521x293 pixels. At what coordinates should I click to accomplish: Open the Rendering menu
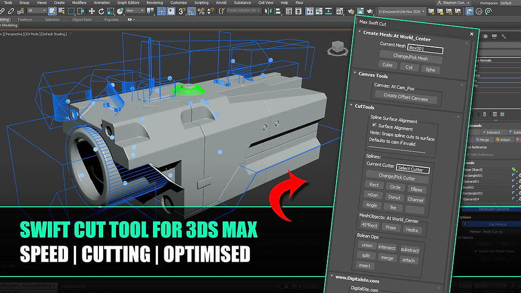pyautogui.click(x=155, y=3)
